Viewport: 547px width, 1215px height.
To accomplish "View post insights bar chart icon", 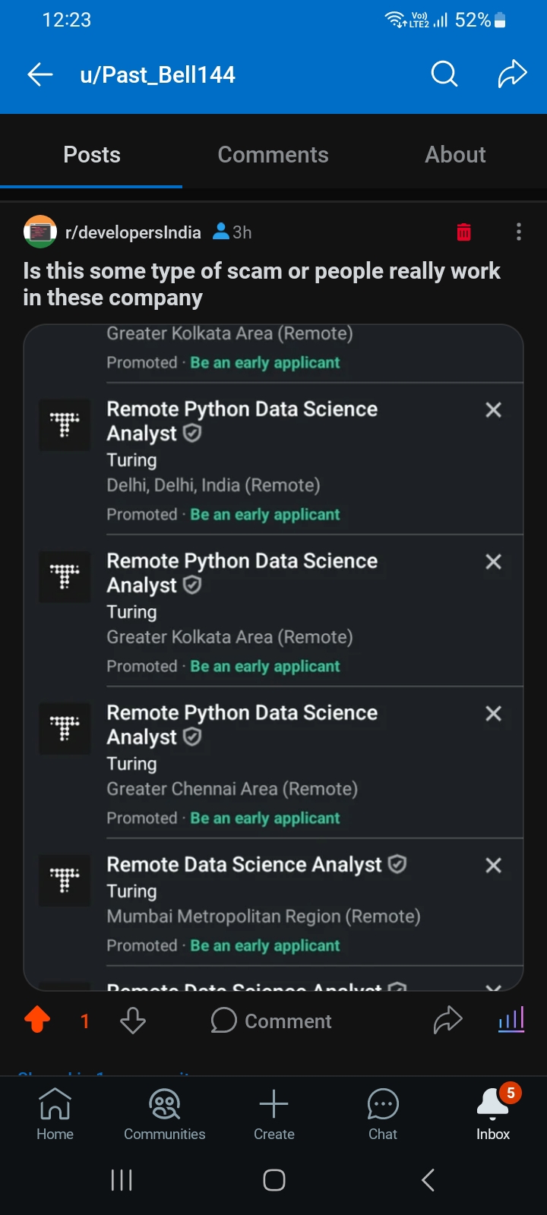I will click(511, 1021).
